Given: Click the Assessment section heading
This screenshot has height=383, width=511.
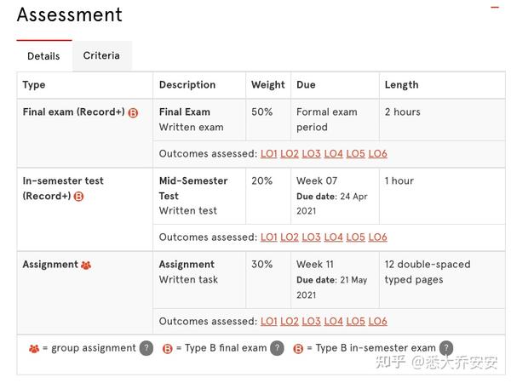Looking at the screenshot, I should click(70, 14).
